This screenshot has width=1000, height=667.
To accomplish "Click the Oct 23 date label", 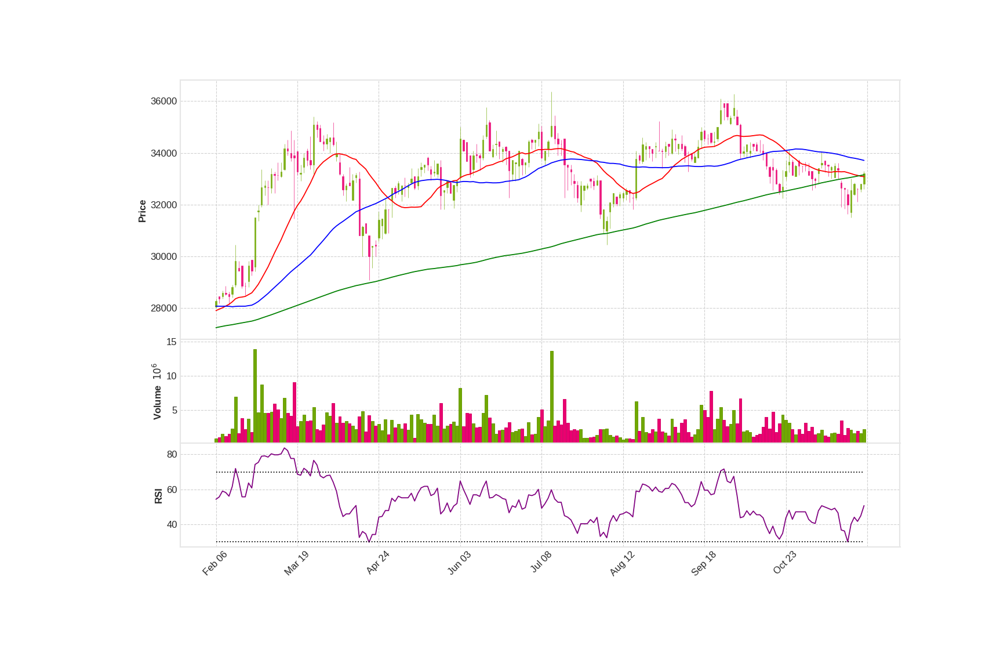I will 785,563.
